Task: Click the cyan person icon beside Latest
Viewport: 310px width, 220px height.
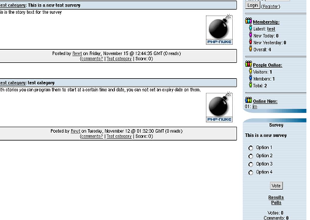Action: click(251, 28)
